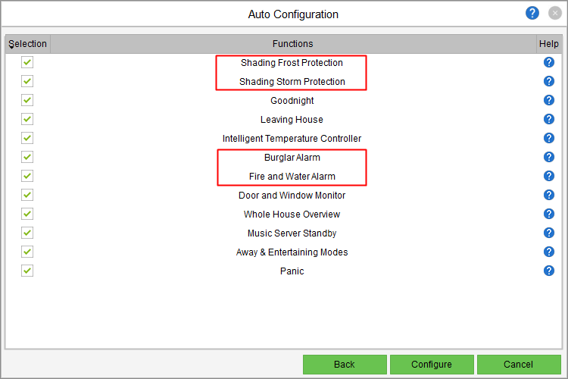Go back with the Back button
The width and height of the screenshot is (568, 379).
[345, 365]
